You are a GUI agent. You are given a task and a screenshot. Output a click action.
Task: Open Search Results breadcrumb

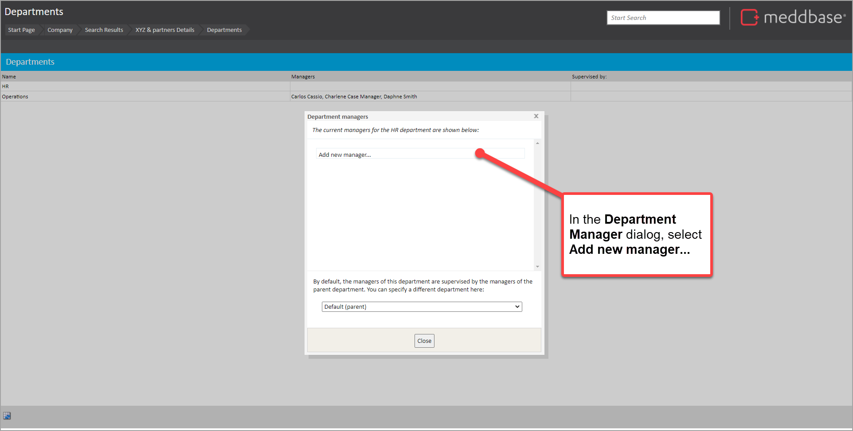[104, 30]
